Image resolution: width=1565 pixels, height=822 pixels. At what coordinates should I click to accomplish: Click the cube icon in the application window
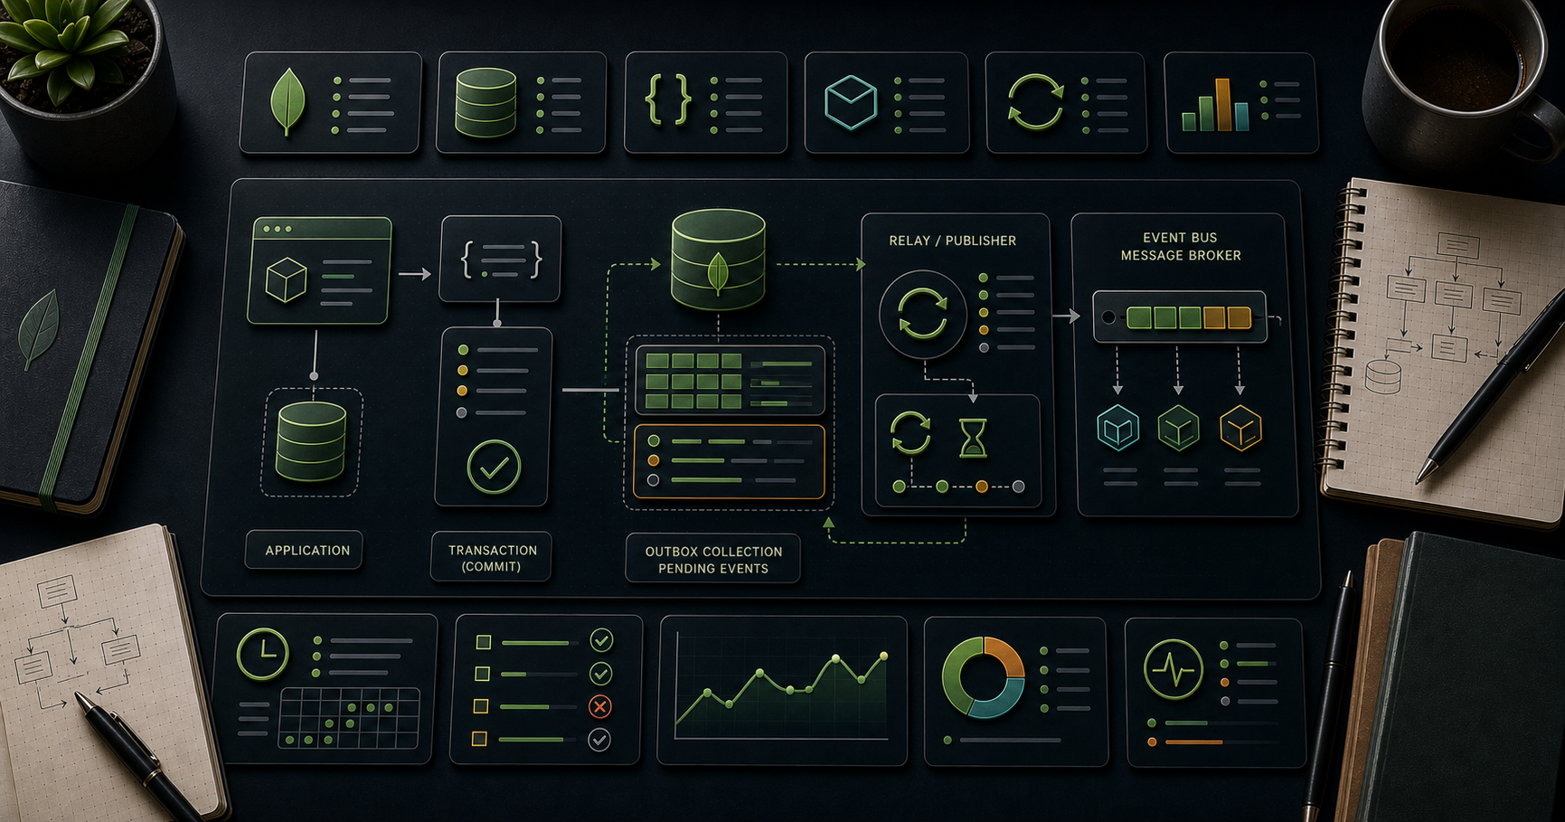(x=286, y=279)
